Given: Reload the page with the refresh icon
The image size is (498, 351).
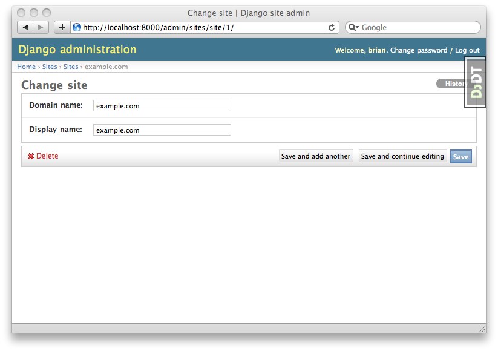Looking at the screenshot, I should click(332, 28).
